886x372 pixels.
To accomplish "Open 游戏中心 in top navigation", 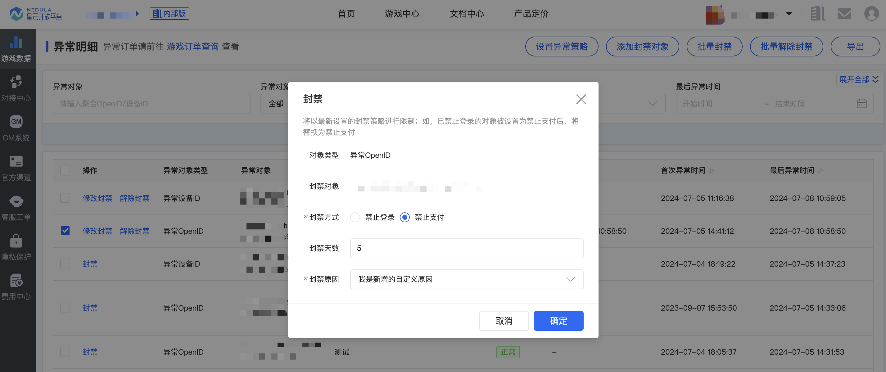I will [x=402, y=14].
